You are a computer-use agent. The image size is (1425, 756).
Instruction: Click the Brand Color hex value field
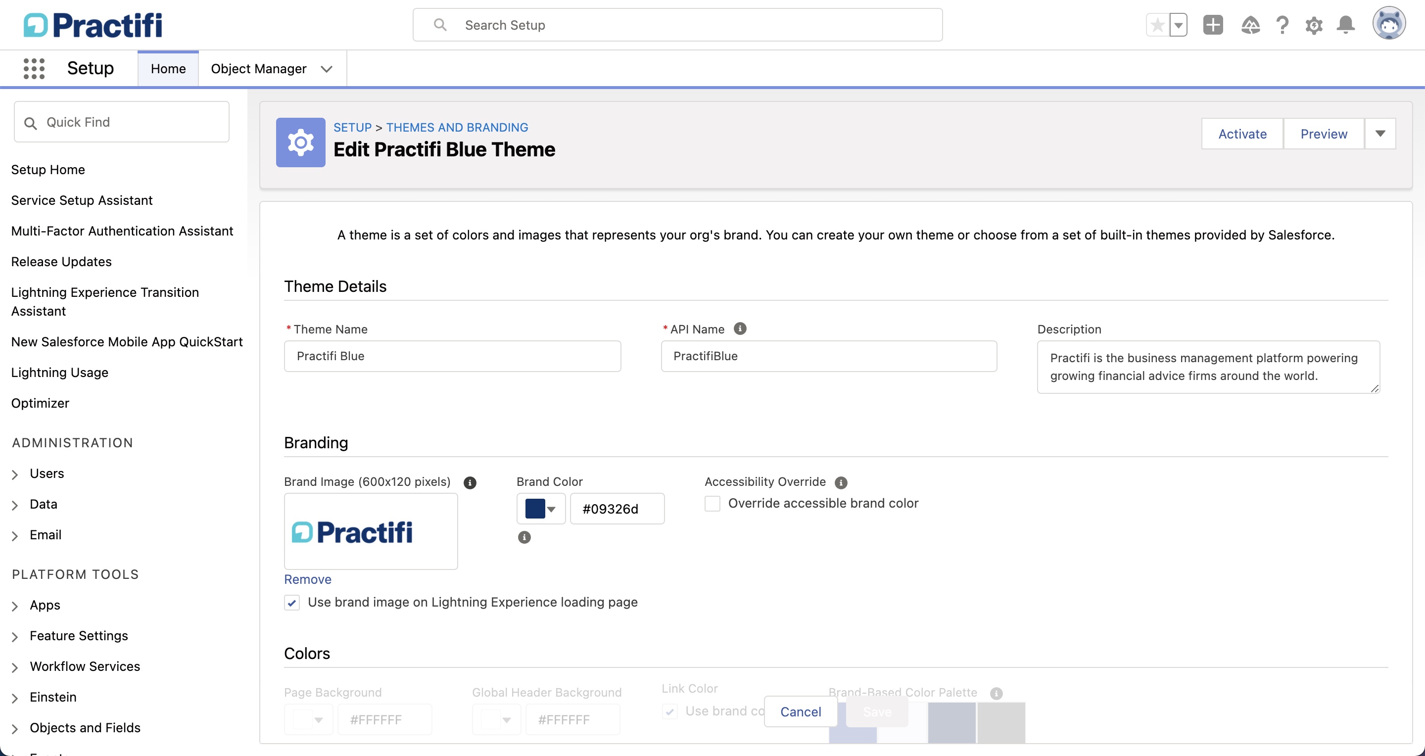[617, 509]
